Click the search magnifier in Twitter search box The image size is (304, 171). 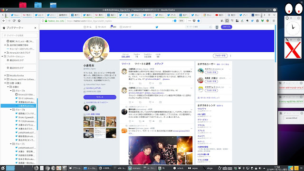click(x=210, y=27)
